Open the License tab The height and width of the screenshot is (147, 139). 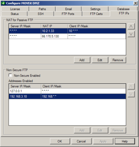coord(15,9)
